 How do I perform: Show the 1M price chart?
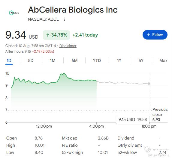(53, 60)
